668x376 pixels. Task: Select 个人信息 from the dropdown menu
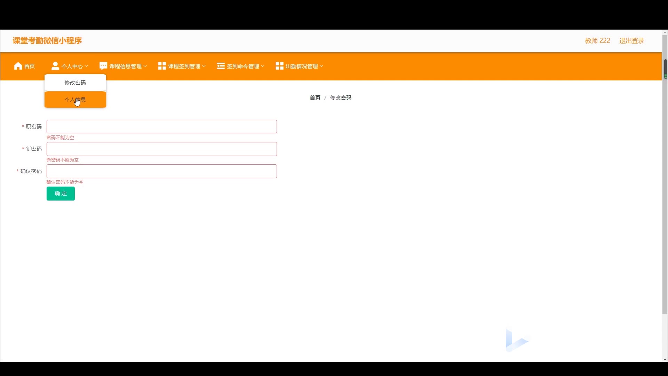(x=75, y=100)
